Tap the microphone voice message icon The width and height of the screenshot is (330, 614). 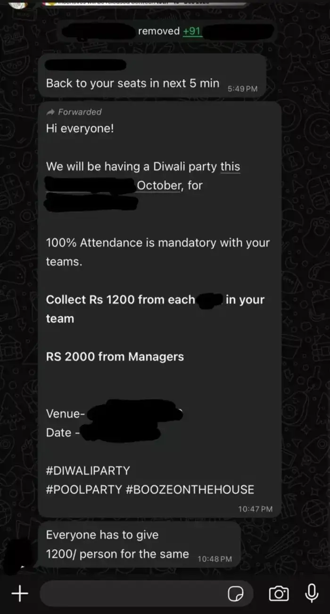[x=311, y=593]
